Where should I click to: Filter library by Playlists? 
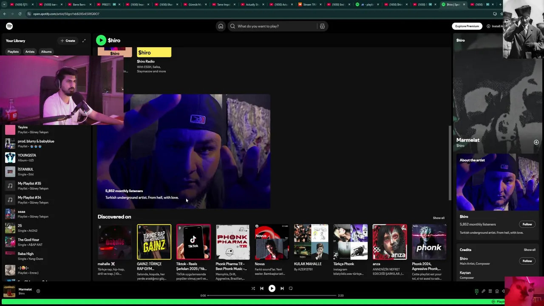click(x=13, y=52)
